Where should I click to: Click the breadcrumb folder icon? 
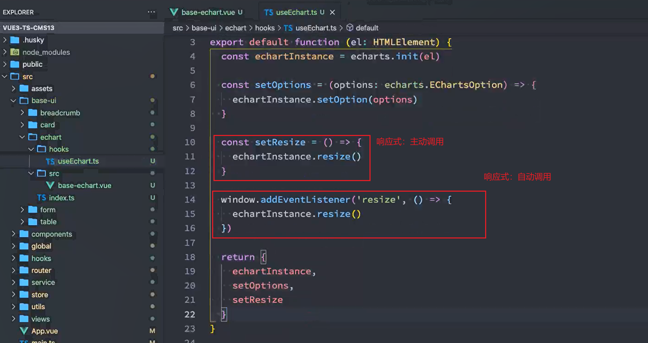coord(33,112)
